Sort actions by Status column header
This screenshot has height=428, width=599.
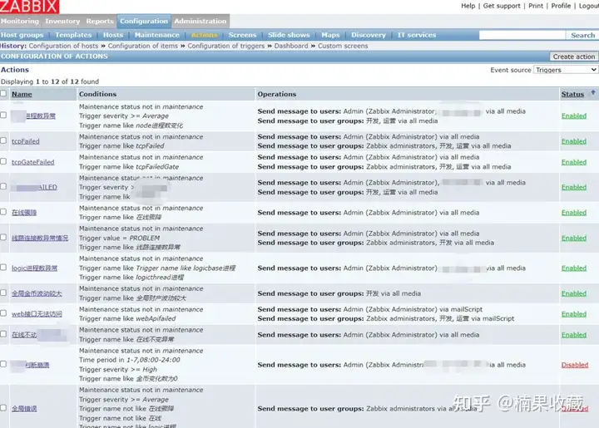coord(572,94)
